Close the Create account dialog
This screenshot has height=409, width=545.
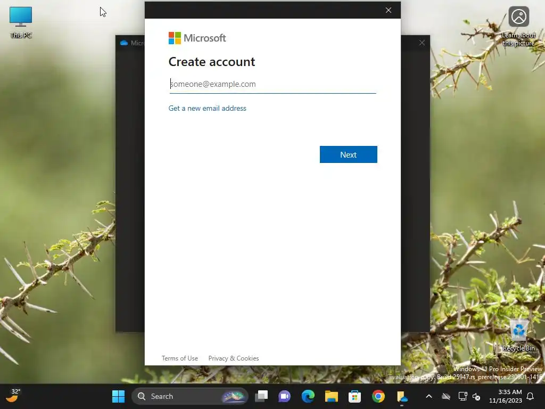(389, 10)
